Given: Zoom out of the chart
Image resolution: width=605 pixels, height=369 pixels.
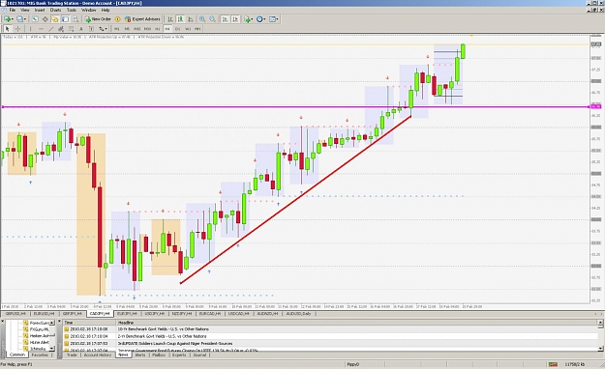Looking at the screenshot, I should point(212,19).
